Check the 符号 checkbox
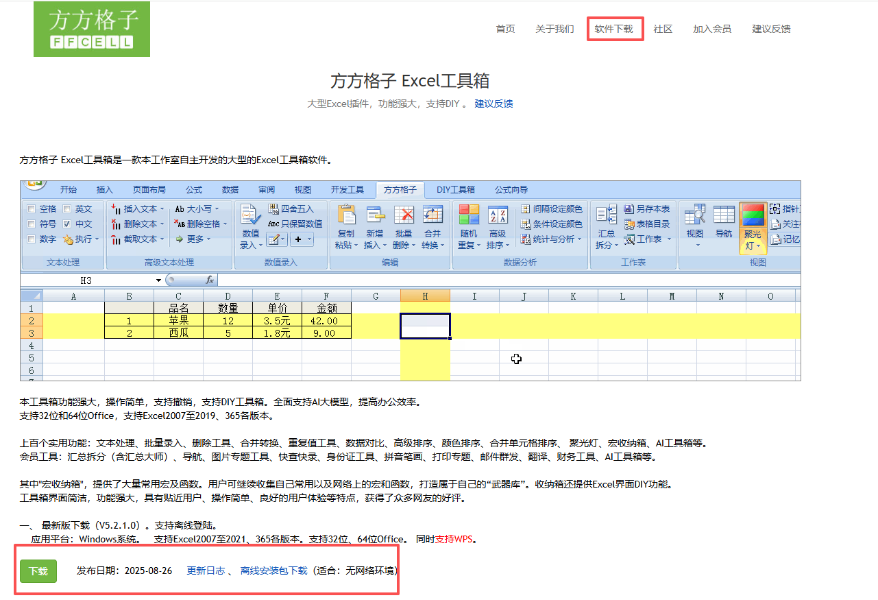 coord(31,224)
